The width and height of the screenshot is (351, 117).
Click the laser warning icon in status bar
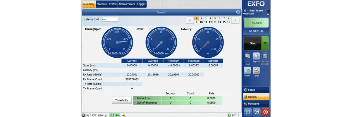pos(124,115)
